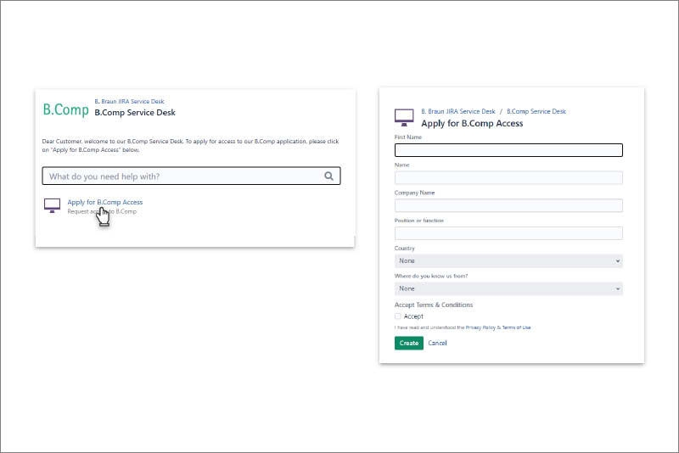Click the B. Braun JIRA Service Desk link above the B.Comp Service Desk heading
The height and width of the screenshot is (453, 679).
pos(129,101)
